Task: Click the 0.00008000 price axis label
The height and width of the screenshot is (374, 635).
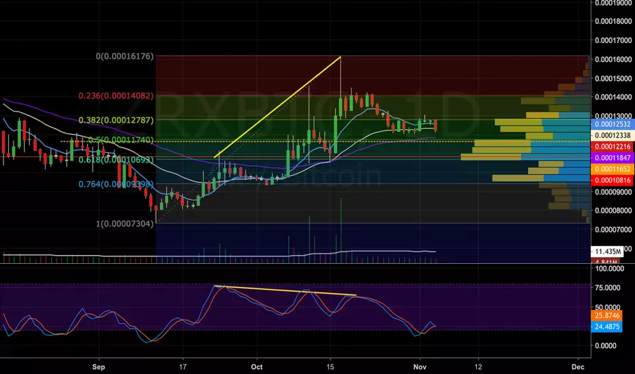Action: tap(613, 210)
